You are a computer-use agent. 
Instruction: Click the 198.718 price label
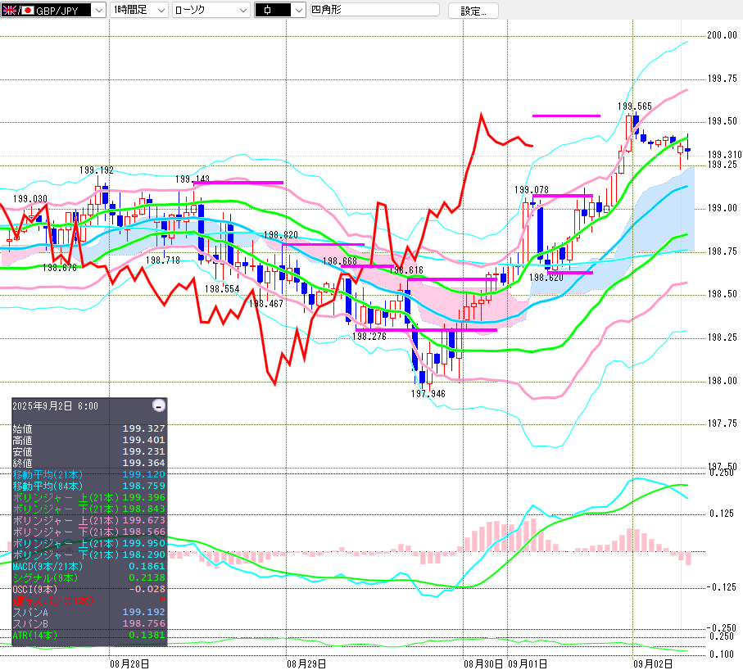click(x=163, y=260)
